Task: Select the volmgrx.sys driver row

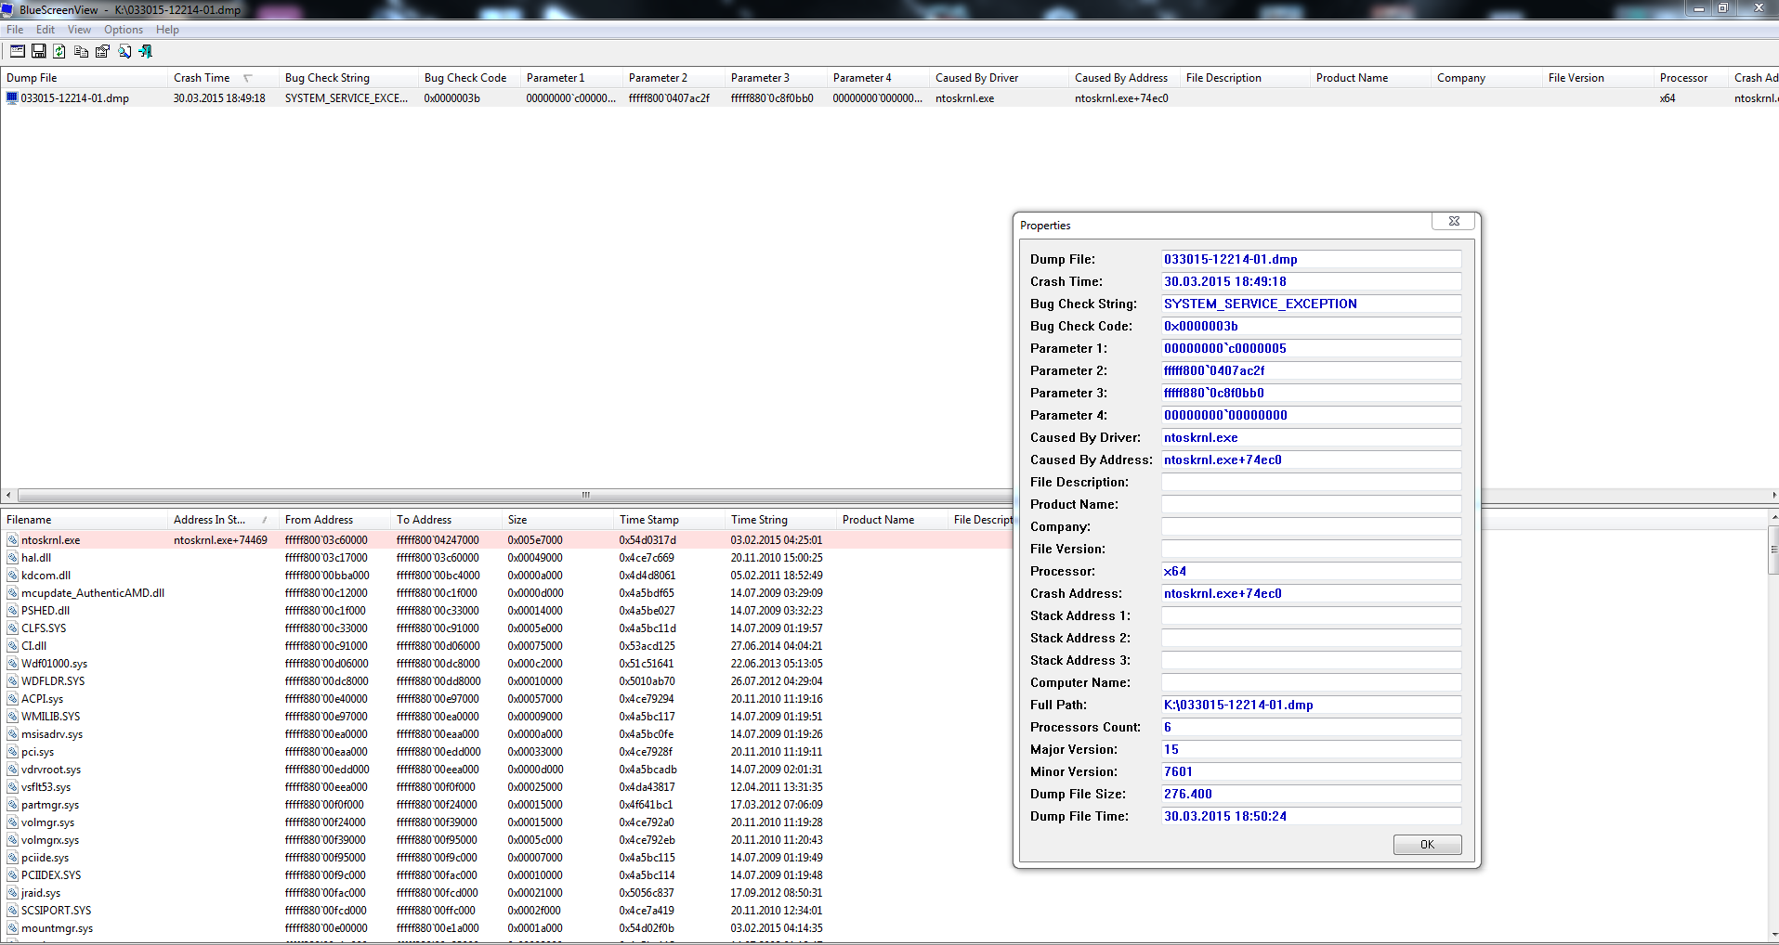Action: tap(506, 840)
